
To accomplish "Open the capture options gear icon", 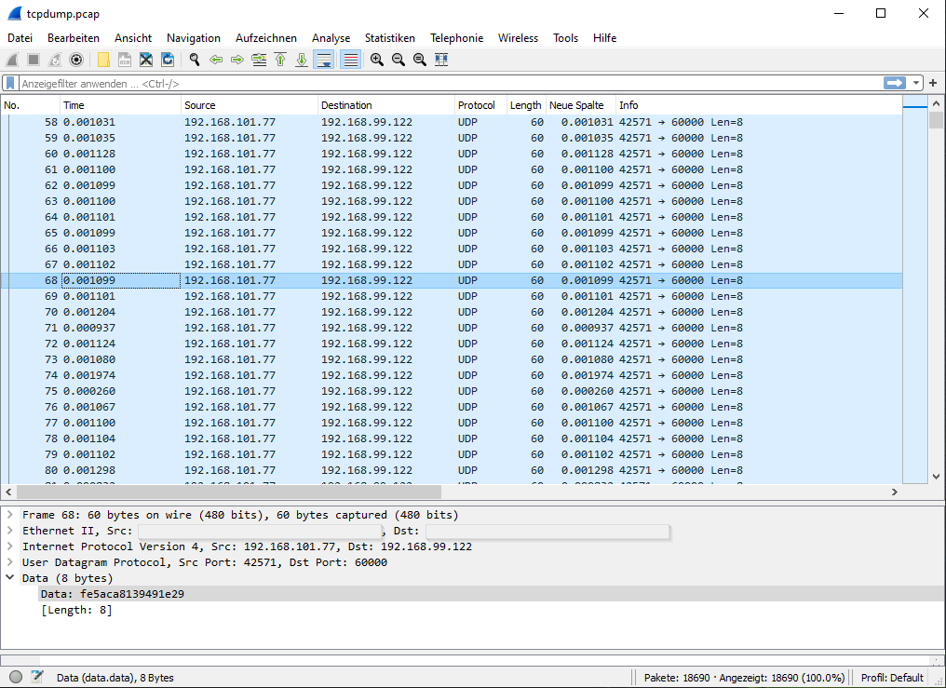I will (x=75, y=59).
